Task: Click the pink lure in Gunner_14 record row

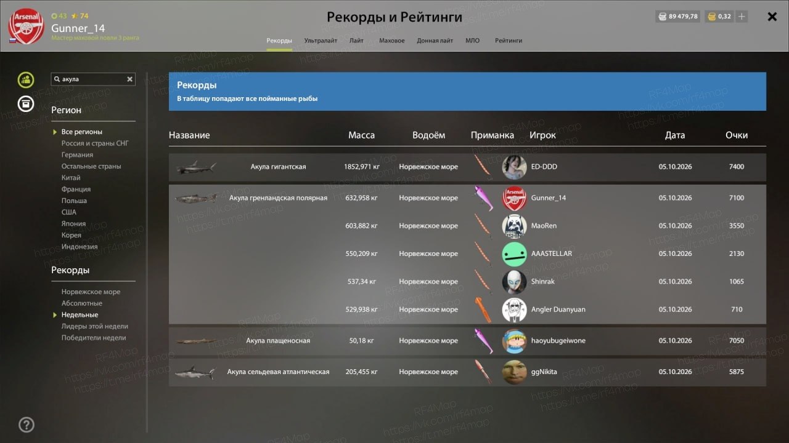Action: (x=483, y=198)
